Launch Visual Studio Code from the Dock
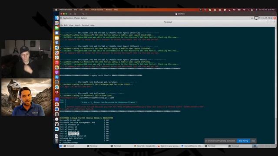This screenshot has height=156, width=278. (56, 48)
